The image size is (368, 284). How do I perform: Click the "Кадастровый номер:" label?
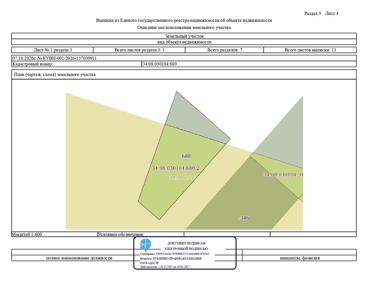[33, 64]
